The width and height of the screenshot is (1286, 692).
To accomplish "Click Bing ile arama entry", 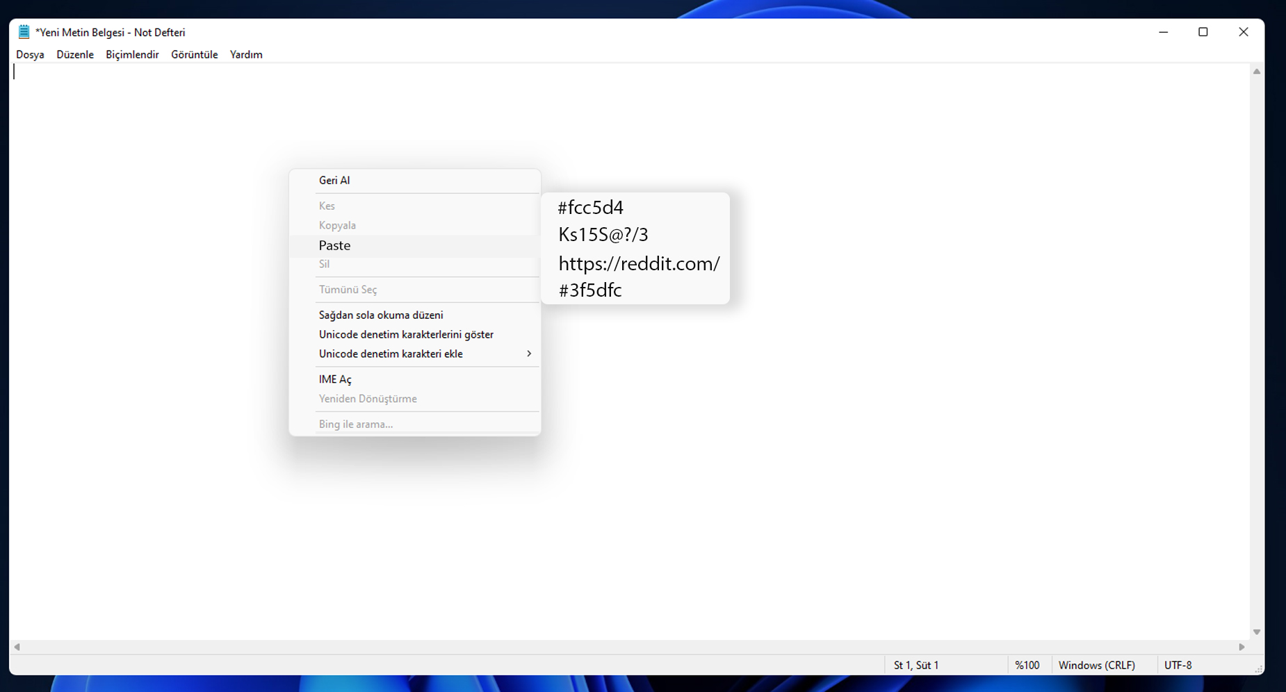I will (415, 424).
